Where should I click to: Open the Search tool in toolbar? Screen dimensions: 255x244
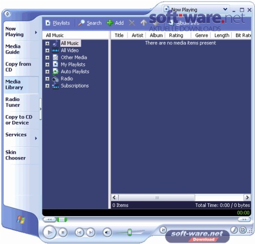90,23
